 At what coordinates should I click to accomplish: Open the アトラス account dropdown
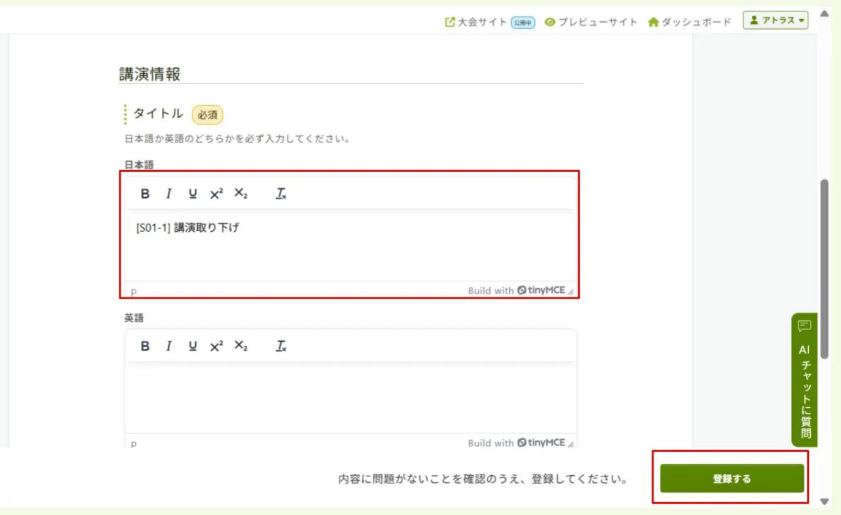776,20
